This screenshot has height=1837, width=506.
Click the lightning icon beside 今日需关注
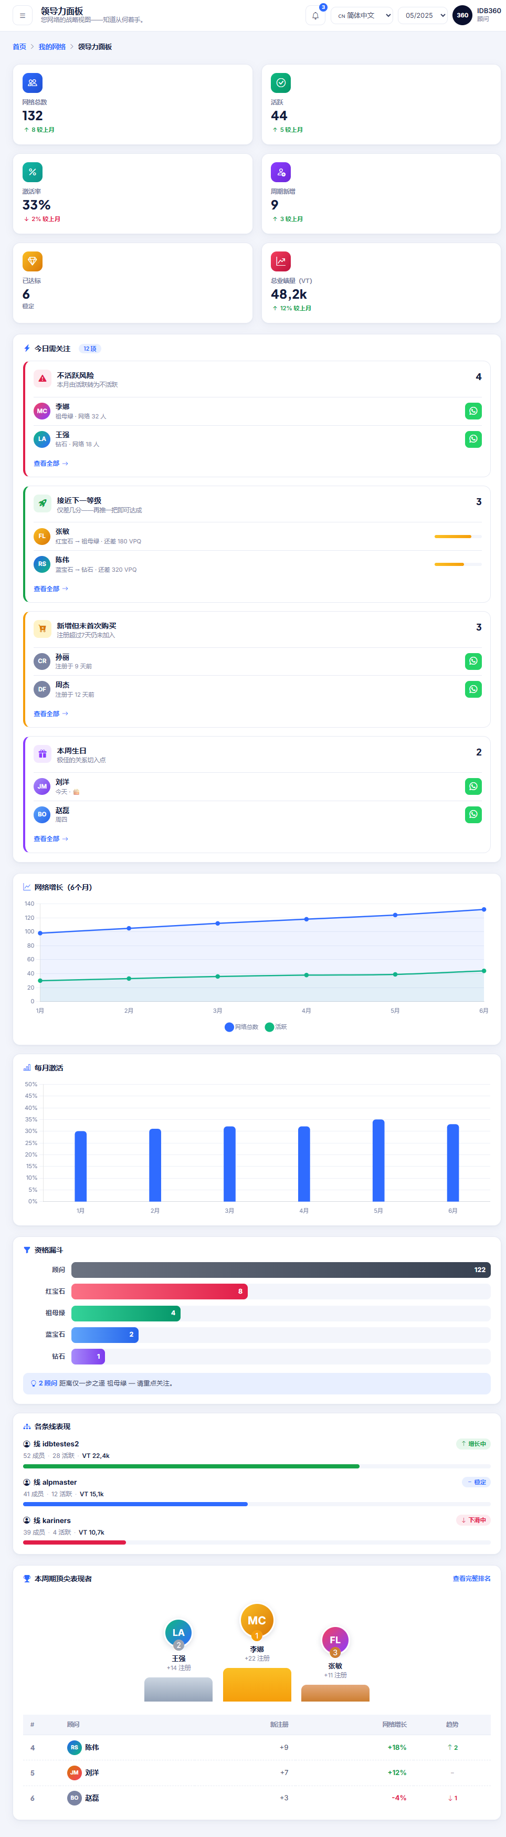[x=27, y=349]
